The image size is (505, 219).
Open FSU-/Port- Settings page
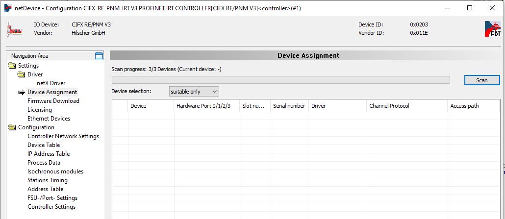tap(52, 198)
